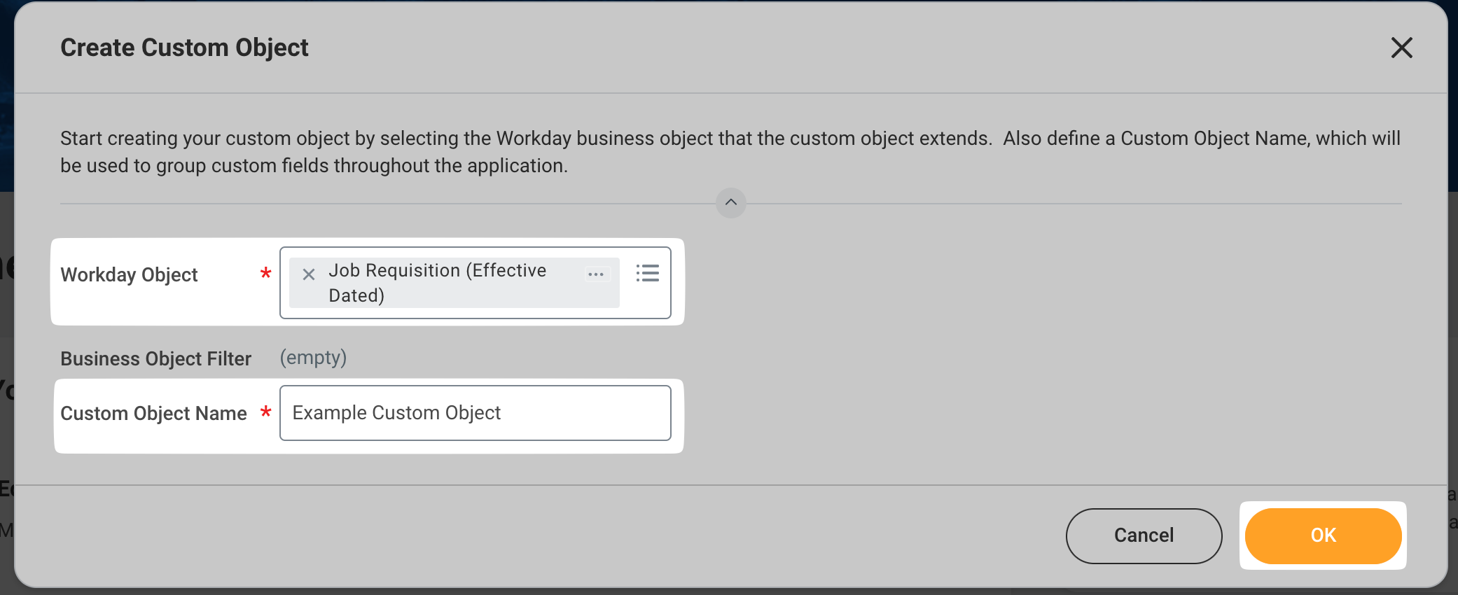1458x595 pixels.
Task: Remove the Job Requisition selection chip
Action: point(308,274)
